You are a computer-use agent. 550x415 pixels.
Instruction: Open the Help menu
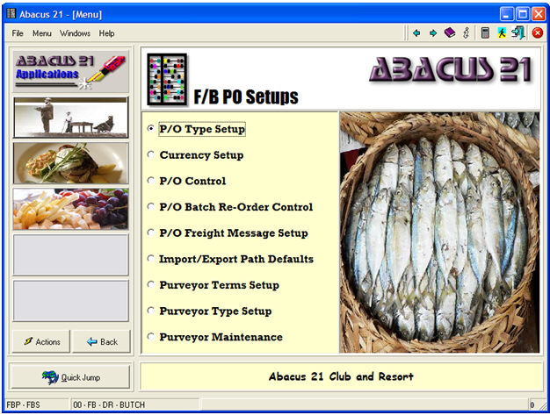tap(106, 33)
